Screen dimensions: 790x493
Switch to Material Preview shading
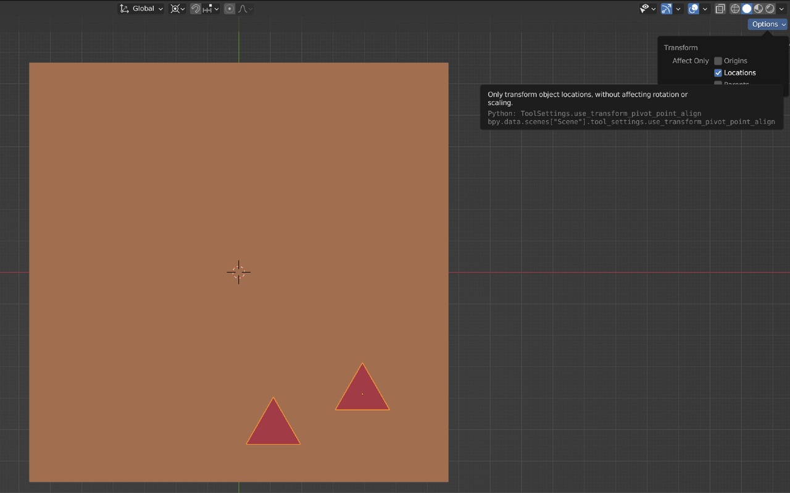[x=759, y=9]
